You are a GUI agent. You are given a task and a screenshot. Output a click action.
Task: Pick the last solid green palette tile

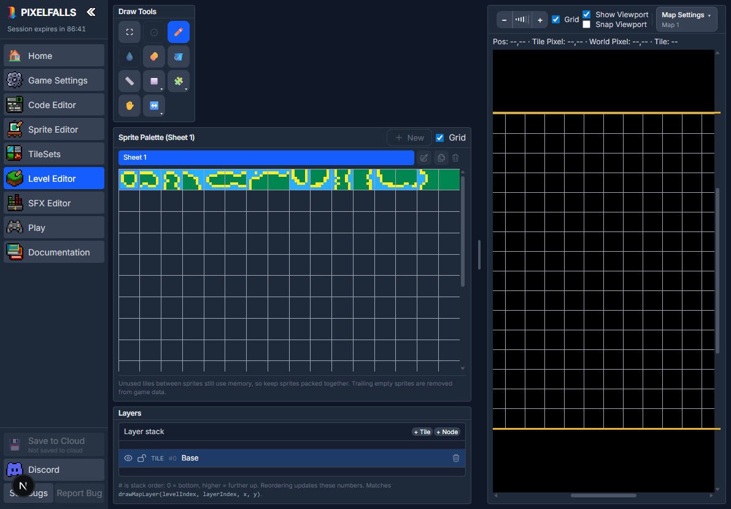[x=449, y=180]
